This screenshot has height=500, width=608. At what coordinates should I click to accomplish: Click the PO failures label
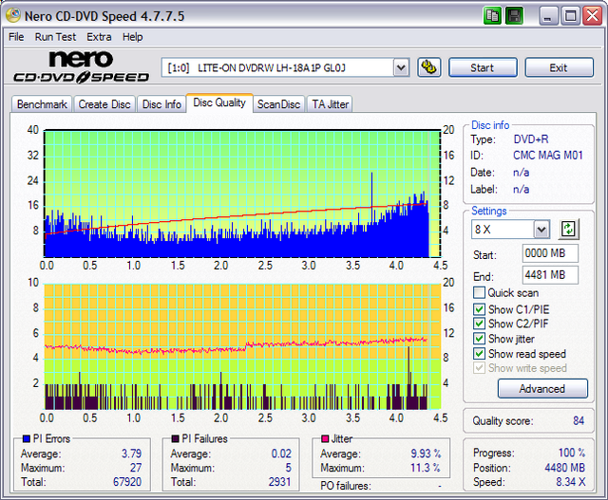pos(346,485)
